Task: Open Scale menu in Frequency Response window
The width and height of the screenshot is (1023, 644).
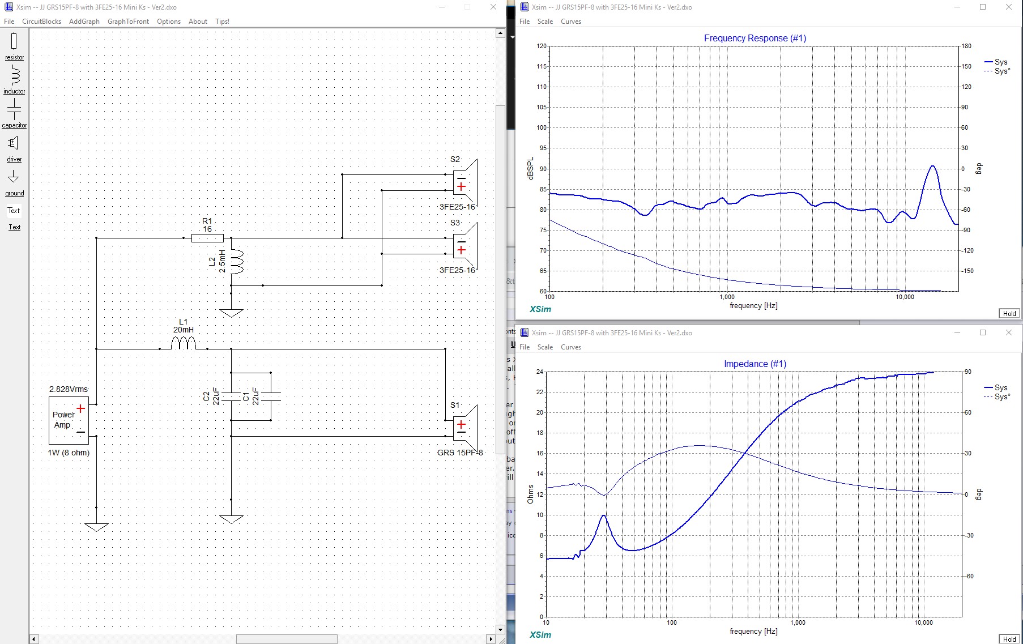Action: pos(545,22)
